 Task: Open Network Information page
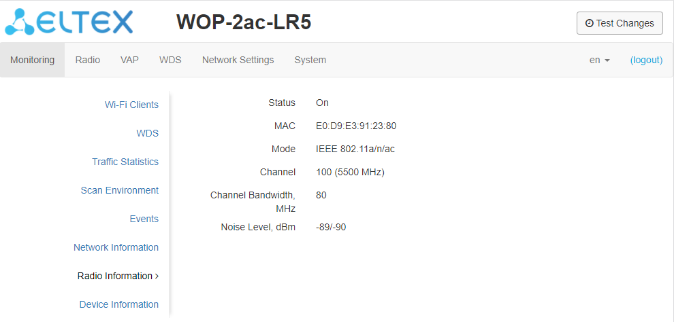[116, 247]
